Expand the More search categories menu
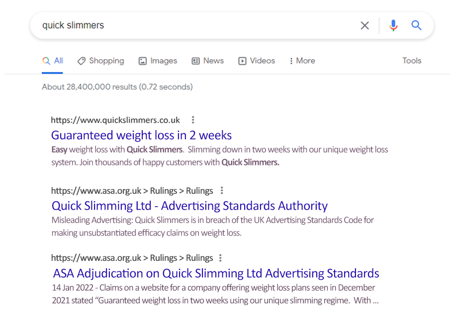Viewport: 450px width, 322px height. click(302, 61)
